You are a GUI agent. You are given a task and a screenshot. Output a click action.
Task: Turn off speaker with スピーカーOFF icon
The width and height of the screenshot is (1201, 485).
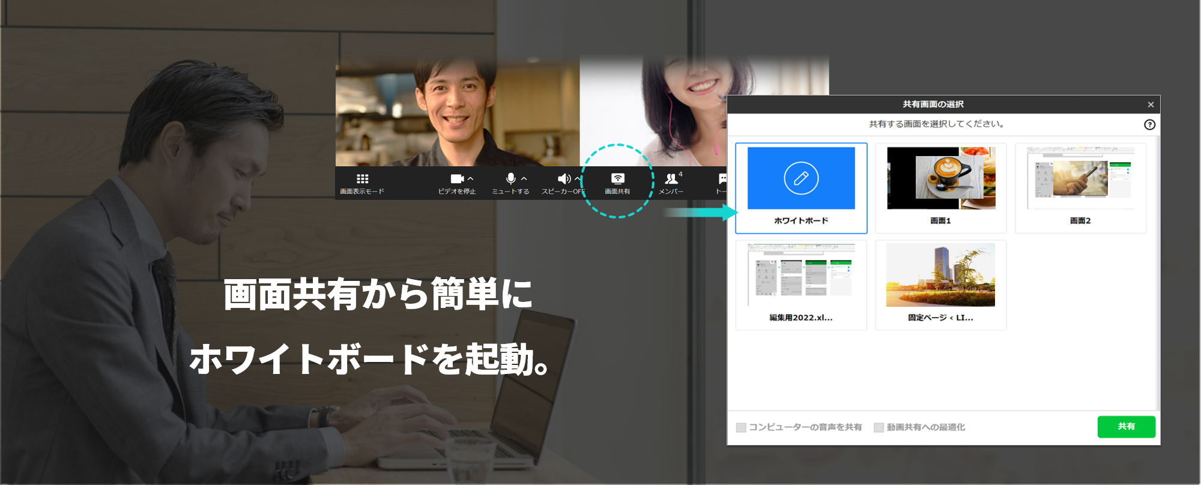click(564, 179)
